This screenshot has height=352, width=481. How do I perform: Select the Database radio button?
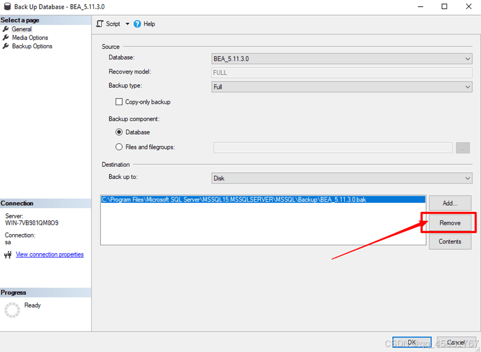(119, 132)
